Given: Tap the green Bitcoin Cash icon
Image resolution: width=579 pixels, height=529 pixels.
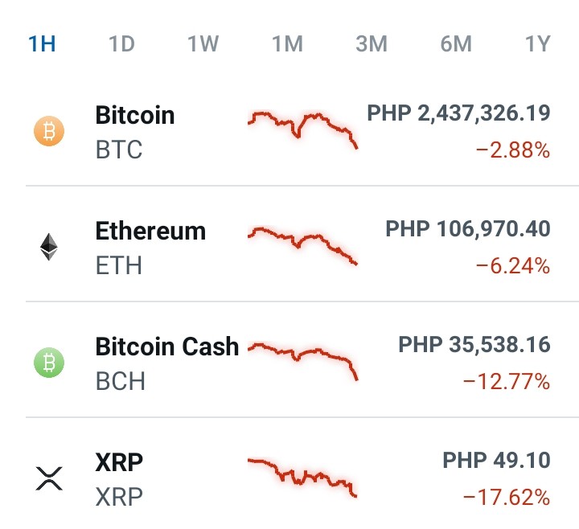Looking at the screenshot, I should tap(49, 363).
